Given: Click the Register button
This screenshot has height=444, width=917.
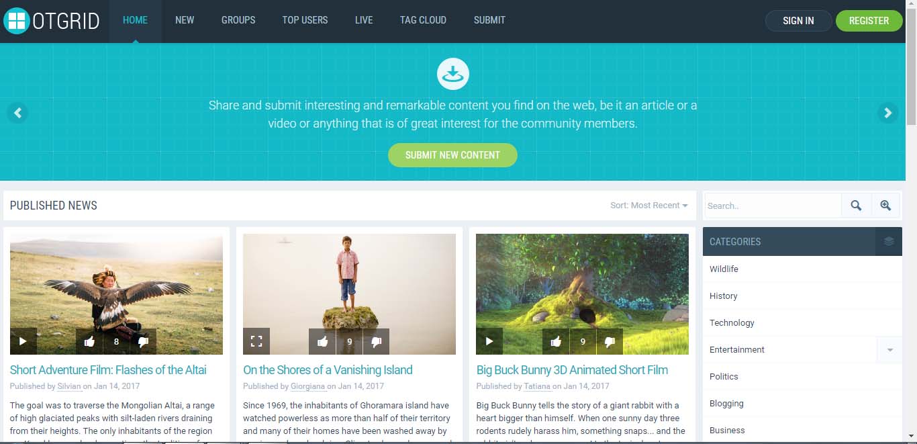Looking at the screenshot, I should click(x=869, y=21).
